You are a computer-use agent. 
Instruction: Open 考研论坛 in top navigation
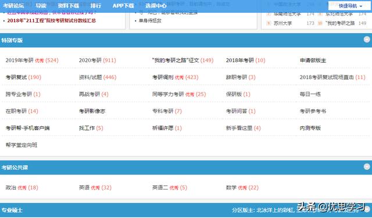[13, 6]
